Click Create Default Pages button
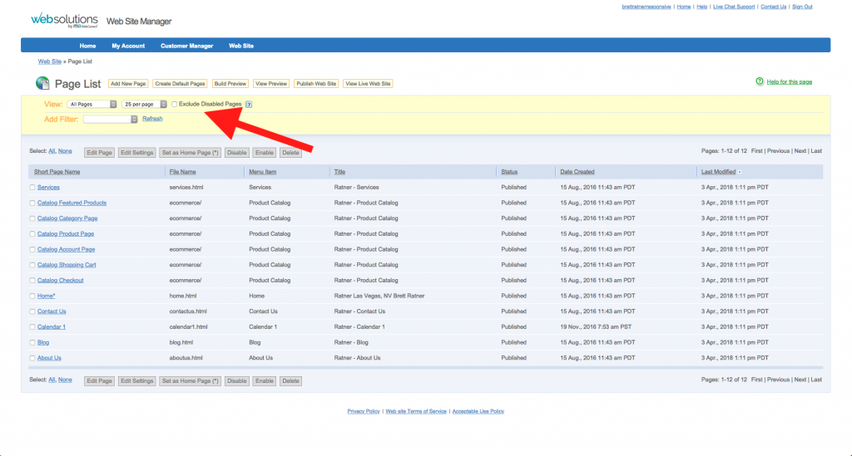 [180, 84]
